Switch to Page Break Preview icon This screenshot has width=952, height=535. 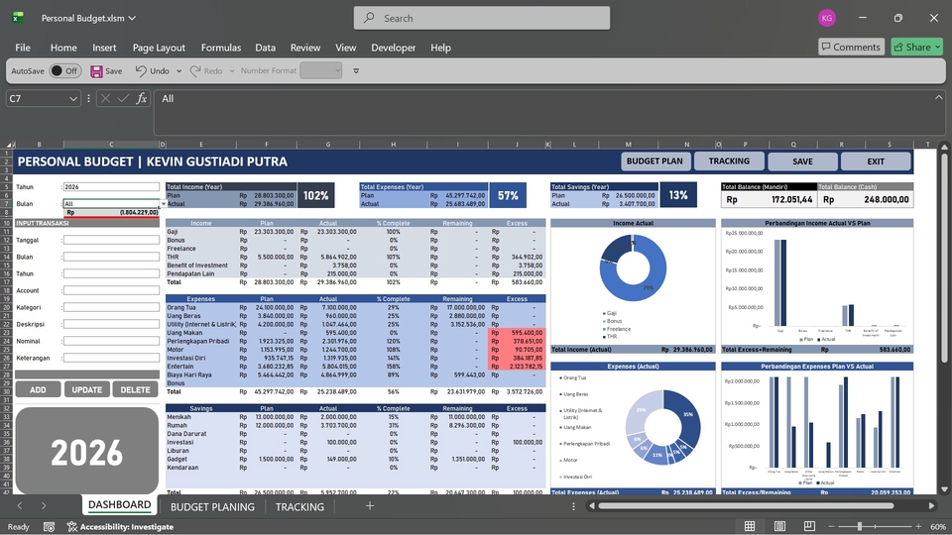point(809,526)
